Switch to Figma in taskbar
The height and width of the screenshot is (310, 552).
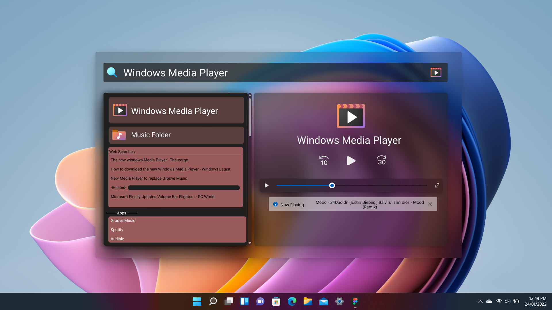point(355,301)
